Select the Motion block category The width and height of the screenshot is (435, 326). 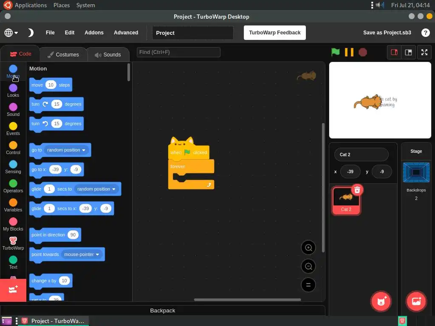coord(13,71)
